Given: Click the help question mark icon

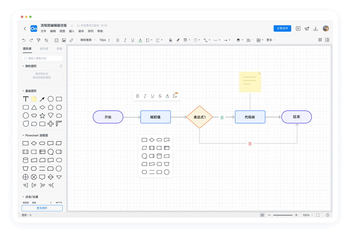Looking at the screenshot, I should click(x=328, y=215).
